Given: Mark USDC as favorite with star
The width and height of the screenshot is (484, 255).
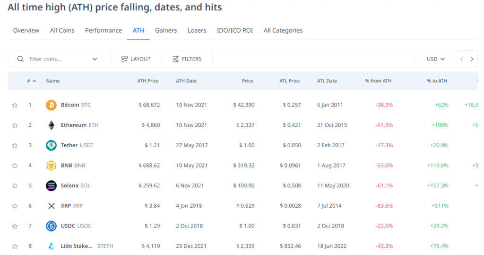Looking at the screenshot, I should tap(15, 226).
